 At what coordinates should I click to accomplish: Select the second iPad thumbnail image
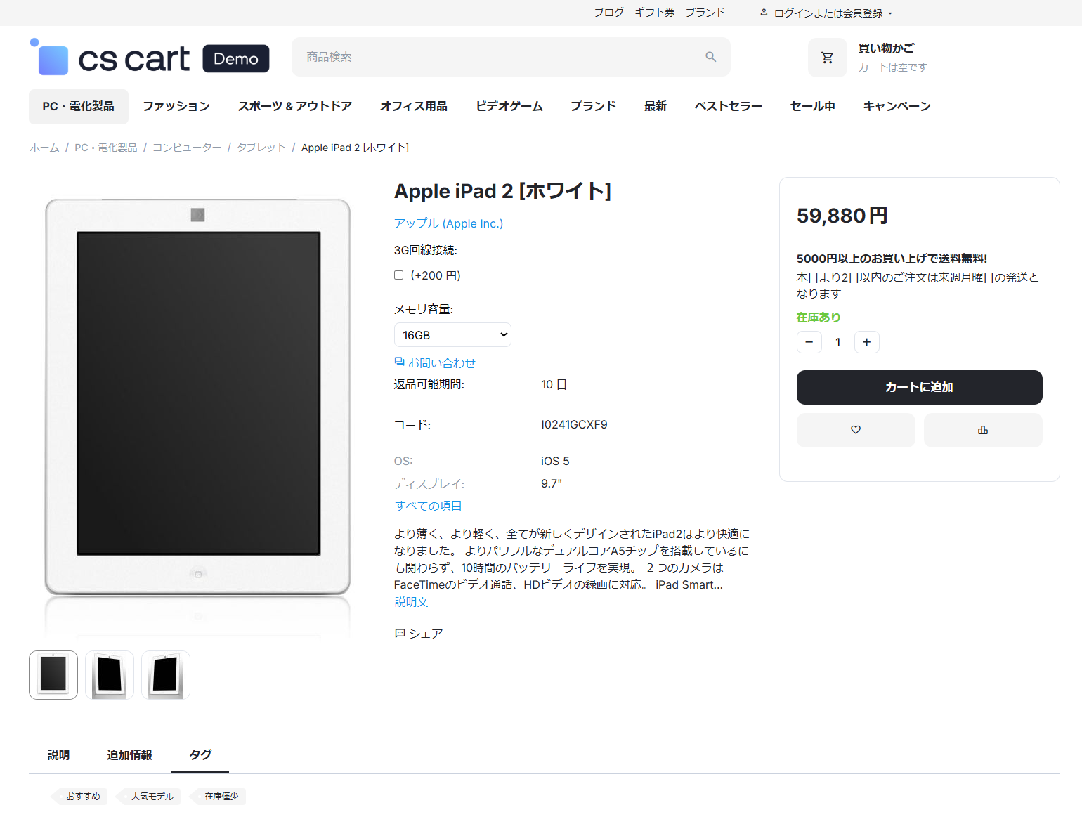pos(110,675)
